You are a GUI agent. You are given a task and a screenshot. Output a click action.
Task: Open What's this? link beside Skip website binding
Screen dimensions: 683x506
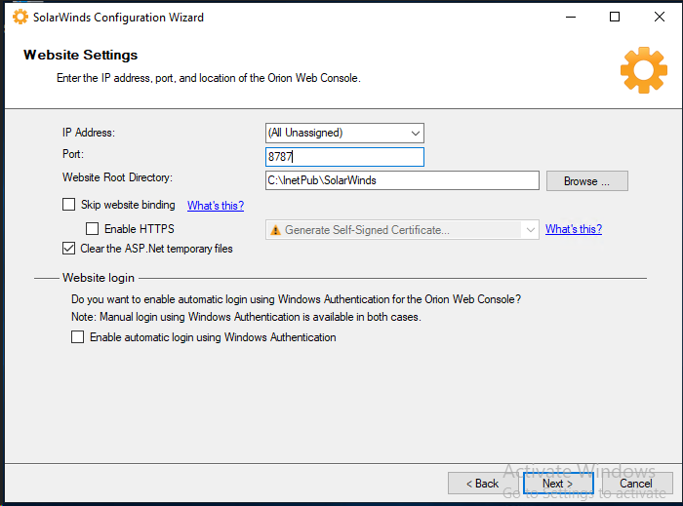click(x=215, y=206)
